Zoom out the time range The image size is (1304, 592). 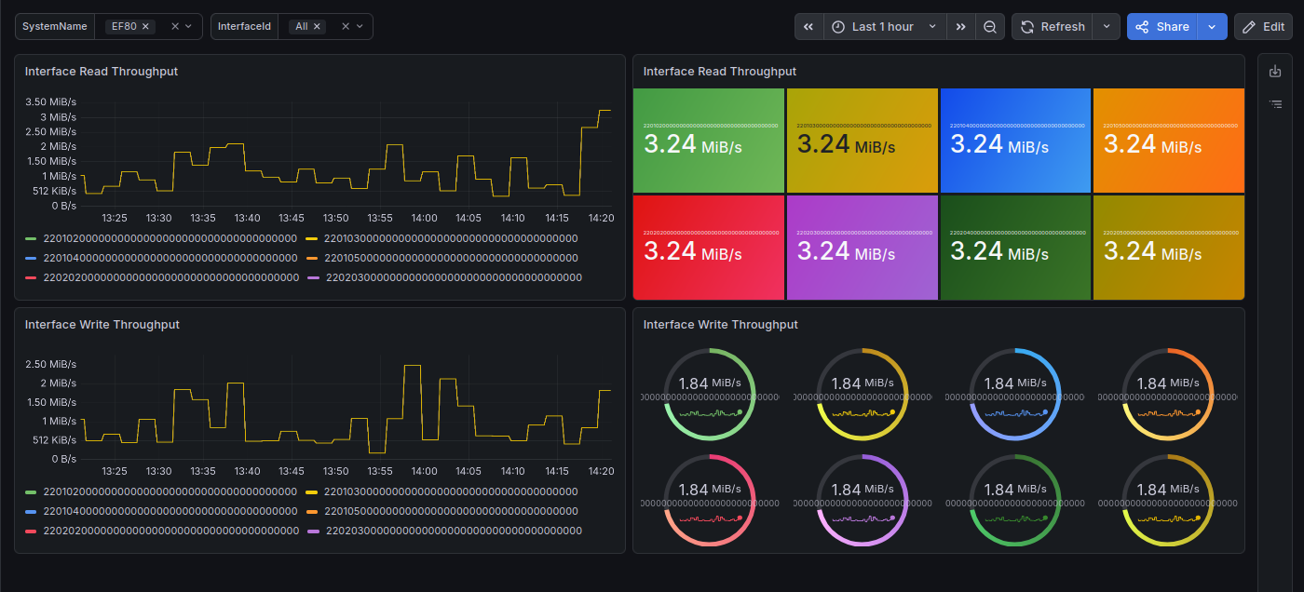(x=989, y=27)
